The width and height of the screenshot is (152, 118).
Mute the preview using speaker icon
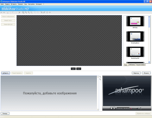click(131, 108)
